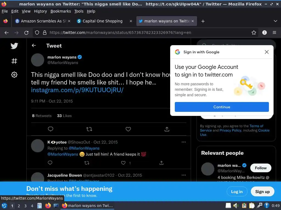This screenshot has width=281, height=210.
Task: Open more options on Koyotee's reply
Action: 184,142
